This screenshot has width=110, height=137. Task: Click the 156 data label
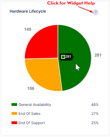click(31, 89)
